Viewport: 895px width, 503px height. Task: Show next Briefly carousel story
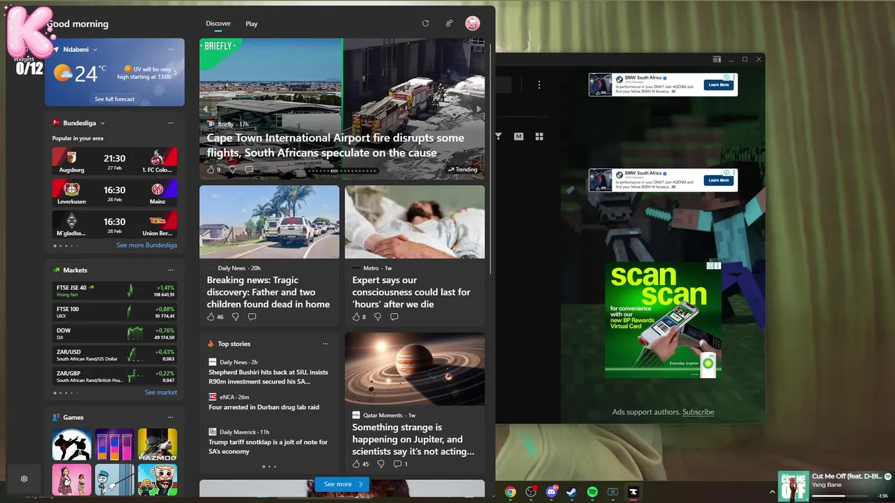[478, 109]
